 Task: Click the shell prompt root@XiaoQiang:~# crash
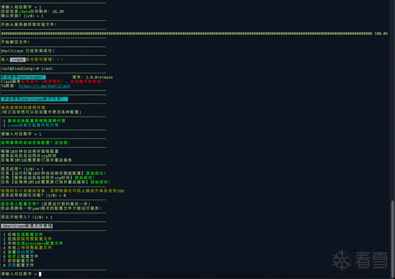click(x=27, y=69)
